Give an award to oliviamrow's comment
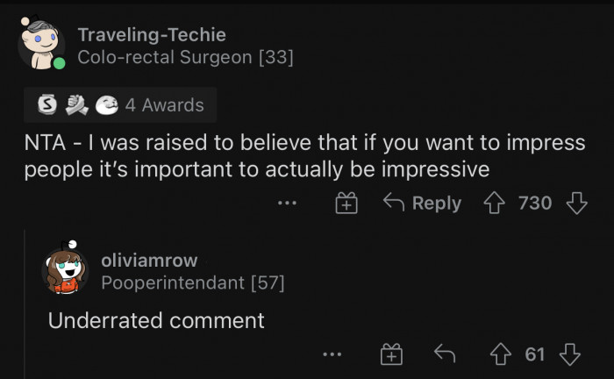The height and width of the screenshot is (379, 614). pos(390,354)
